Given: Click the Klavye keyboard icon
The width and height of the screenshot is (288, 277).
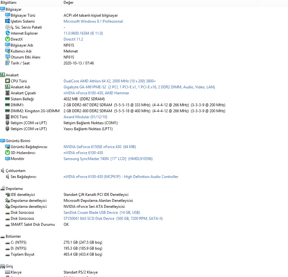Looking at the screenshot, I should point(8,272).
